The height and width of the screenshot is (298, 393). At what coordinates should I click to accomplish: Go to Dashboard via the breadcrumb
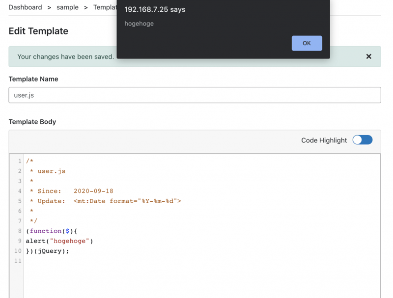pyautogui.click(x=25, y=7)
